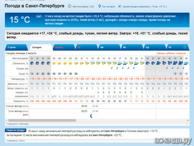194x146 pixels.
Task: Click the scrollbar right arrow
Action: pos(188,120)
